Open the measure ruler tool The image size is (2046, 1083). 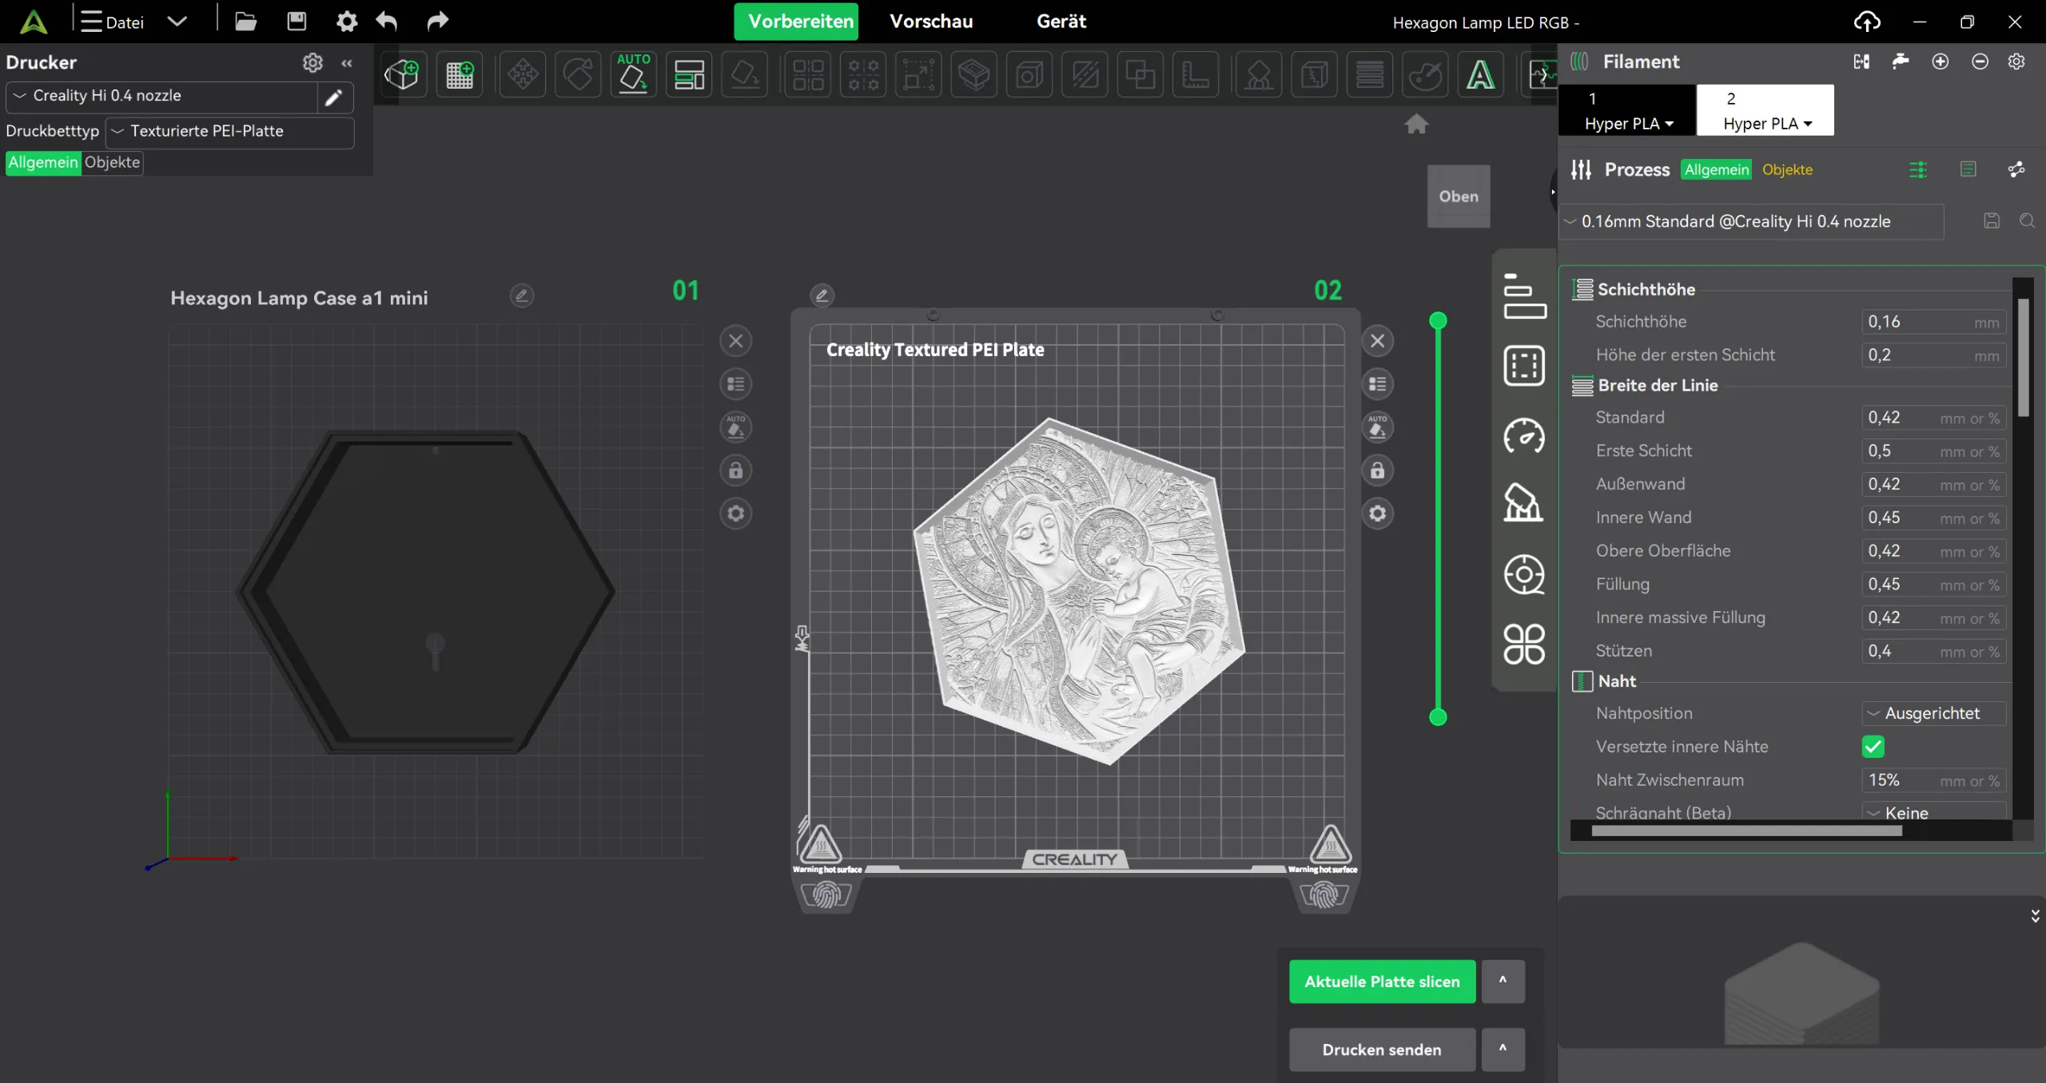[x=1195, y=75]
